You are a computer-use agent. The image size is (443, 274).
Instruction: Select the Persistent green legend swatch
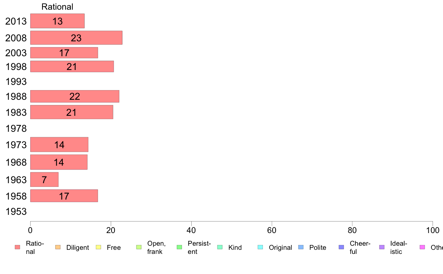[x=179, y=247]
